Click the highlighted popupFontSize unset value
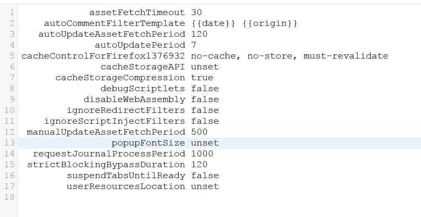Viewport: 421px width, 217px height. coord(205,143)
